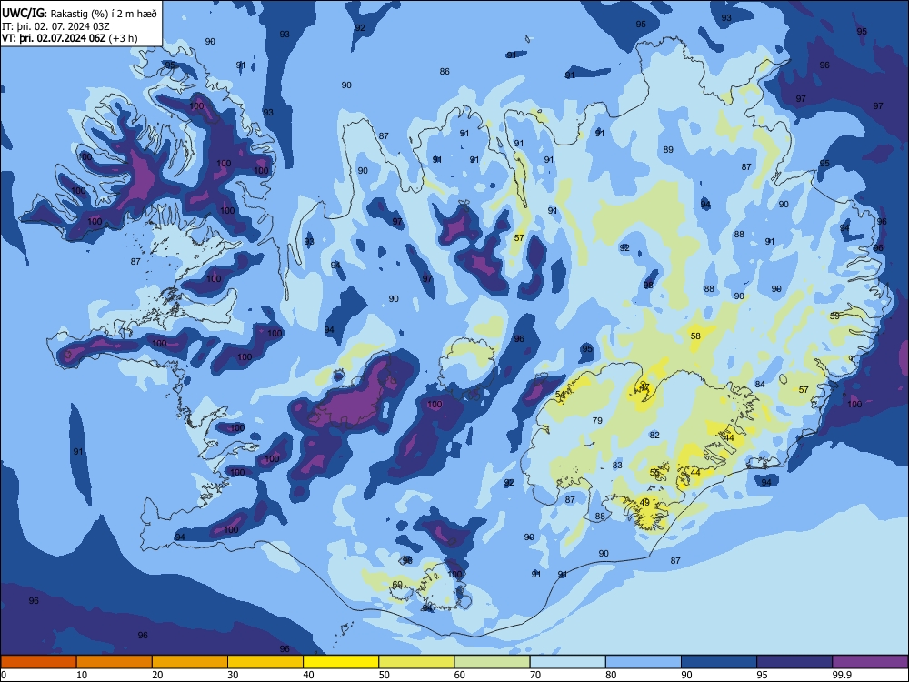Pick the pale yellow 50–60 legend swatch
This screenshot has height=682, width=909.
pyautogui.click(x=416, y=662)
